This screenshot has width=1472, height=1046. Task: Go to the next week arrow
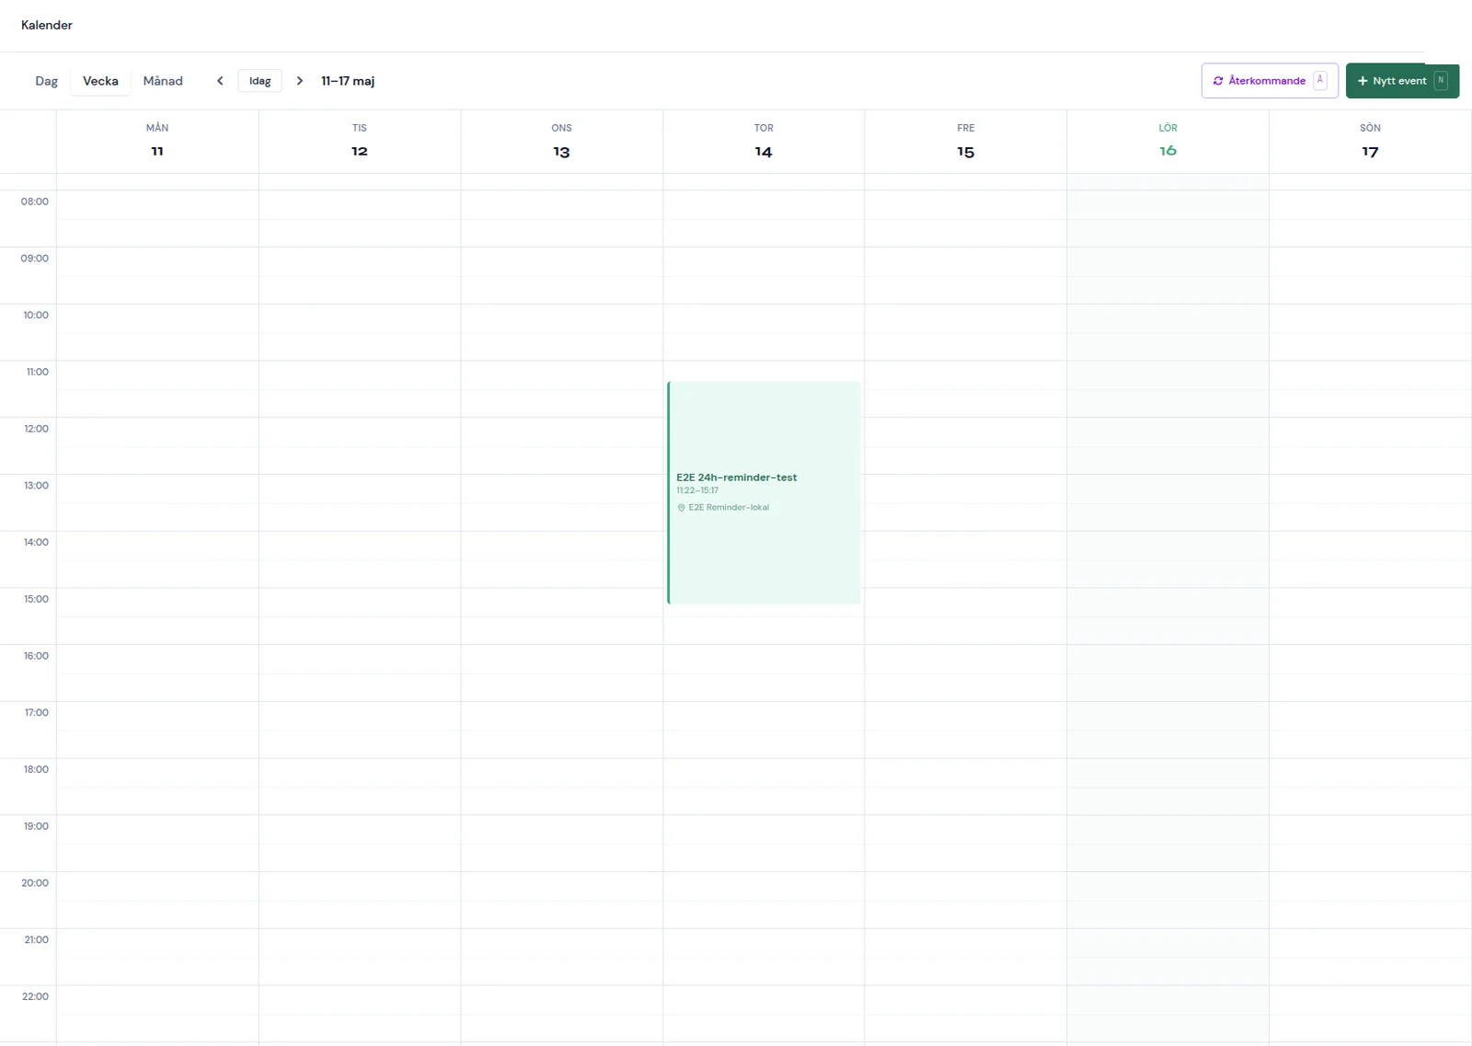(300, 81)
